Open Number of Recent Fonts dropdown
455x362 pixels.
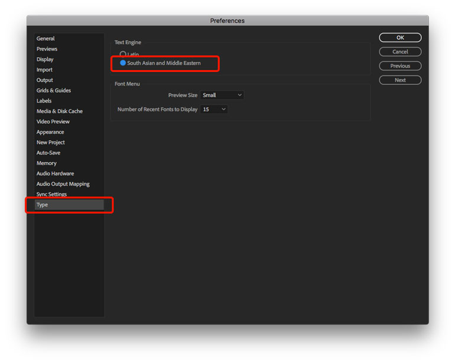214,109
